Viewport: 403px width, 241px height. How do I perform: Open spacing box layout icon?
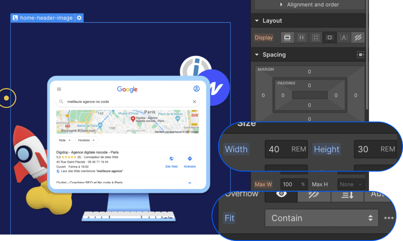click(360, 55)
